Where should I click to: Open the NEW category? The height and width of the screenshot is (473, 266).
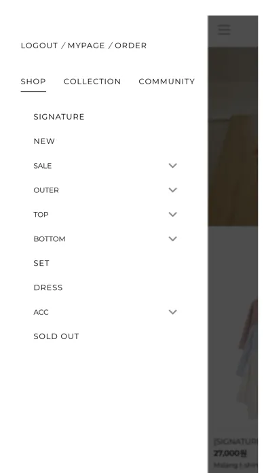click(x=44, y=141)
